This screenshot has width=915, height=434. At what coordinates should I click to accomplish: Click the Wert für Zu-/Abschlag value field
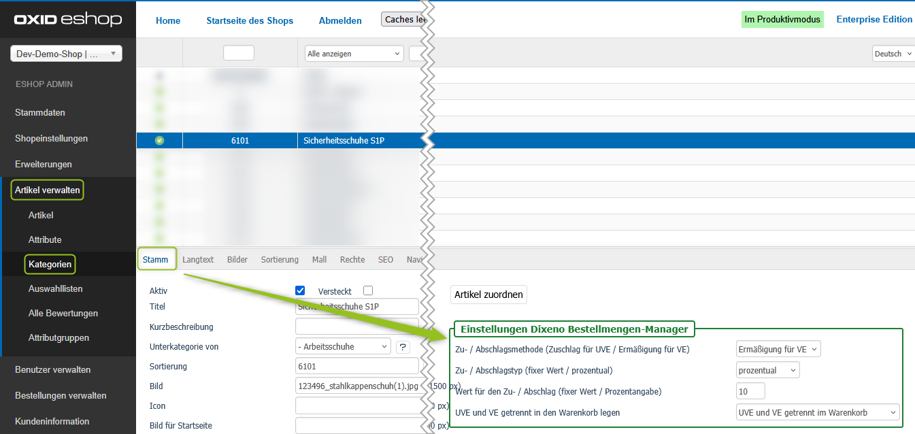tap(750, 391)
